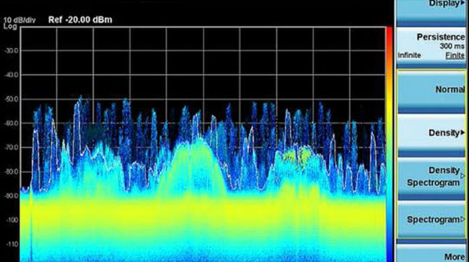The width and height of the screenshot is (469, 262).
Task: Set persistence to Infinite
Action: (409, 55)
